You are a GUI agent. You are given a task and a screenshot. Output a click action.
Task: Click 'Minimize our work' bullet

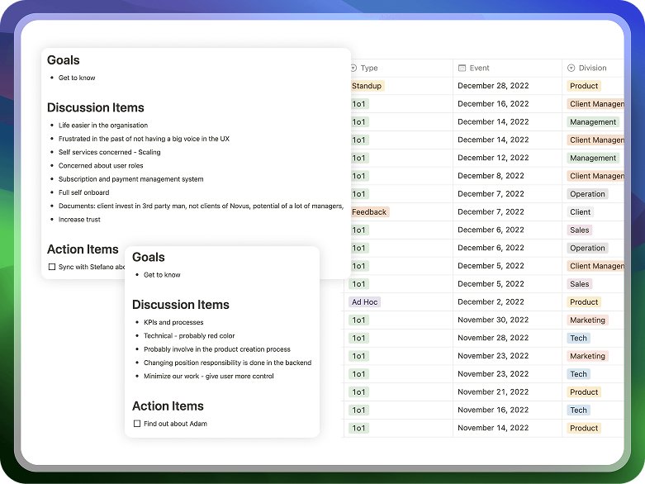[209, 377]
